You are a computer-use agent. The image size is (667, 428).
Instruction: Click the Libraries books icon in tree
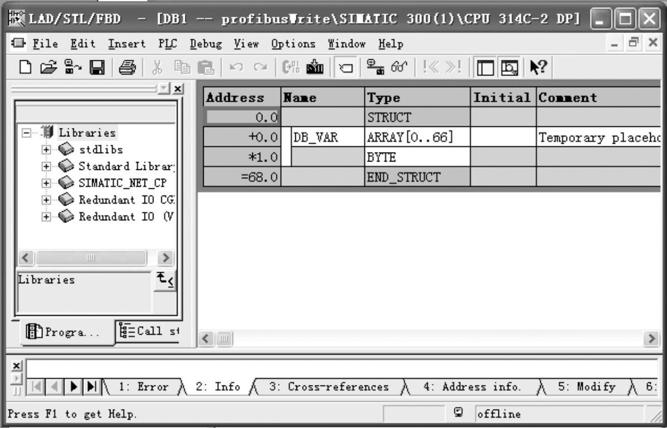tap(47, 132)
